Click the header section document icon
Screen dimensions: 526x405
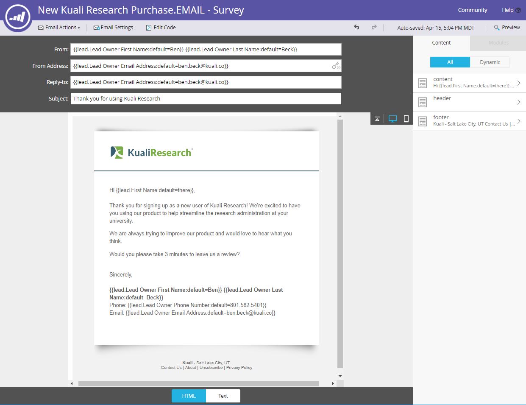pos(423,102)
